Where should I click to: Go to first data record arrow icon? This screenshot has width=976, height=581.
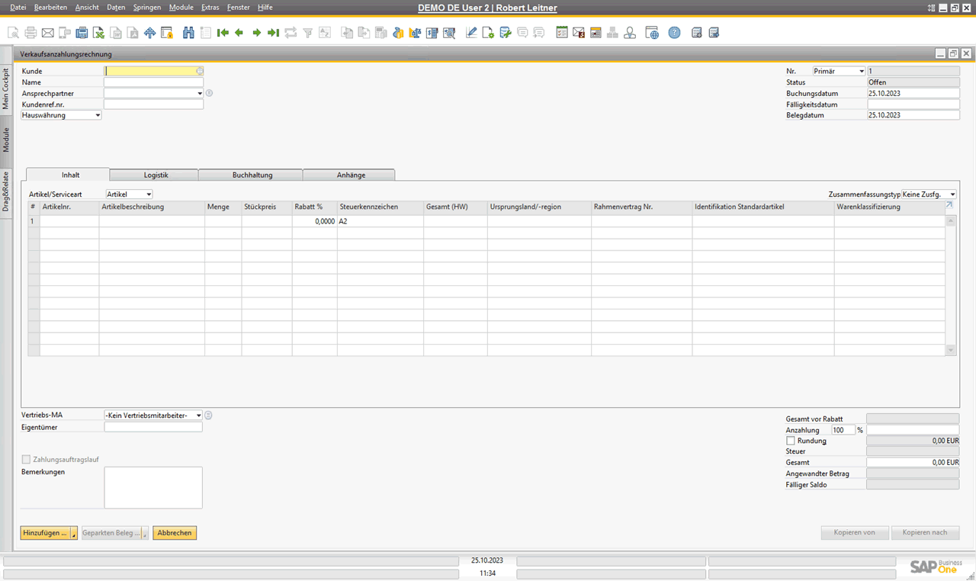(223, 33)
